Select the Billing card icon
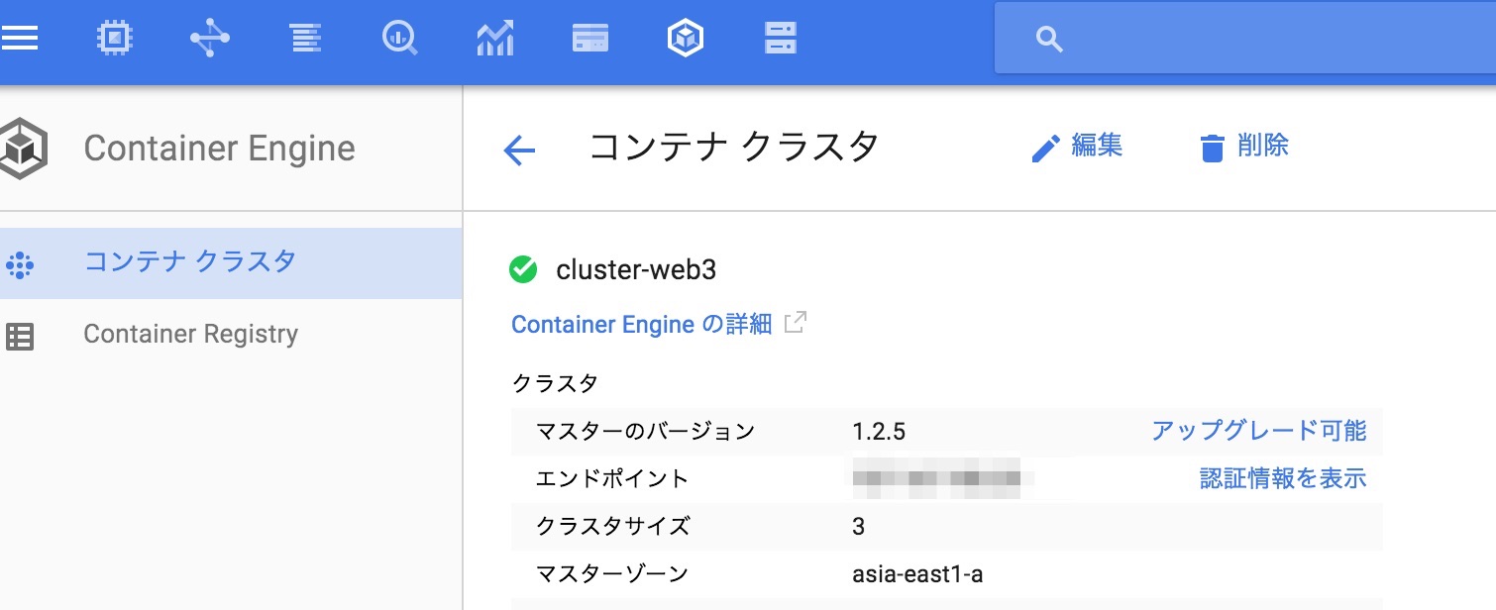This screenshot has width=1496, height=610. 589,37
